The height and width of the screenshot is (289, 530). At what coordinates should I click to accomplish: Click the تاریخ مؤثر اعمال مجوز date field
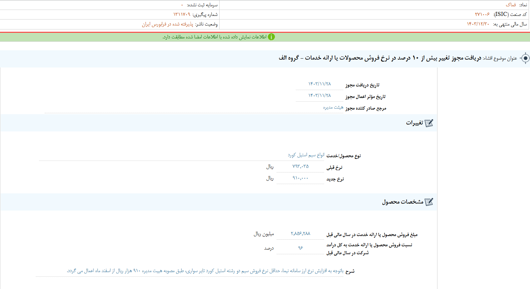(319, 96)
